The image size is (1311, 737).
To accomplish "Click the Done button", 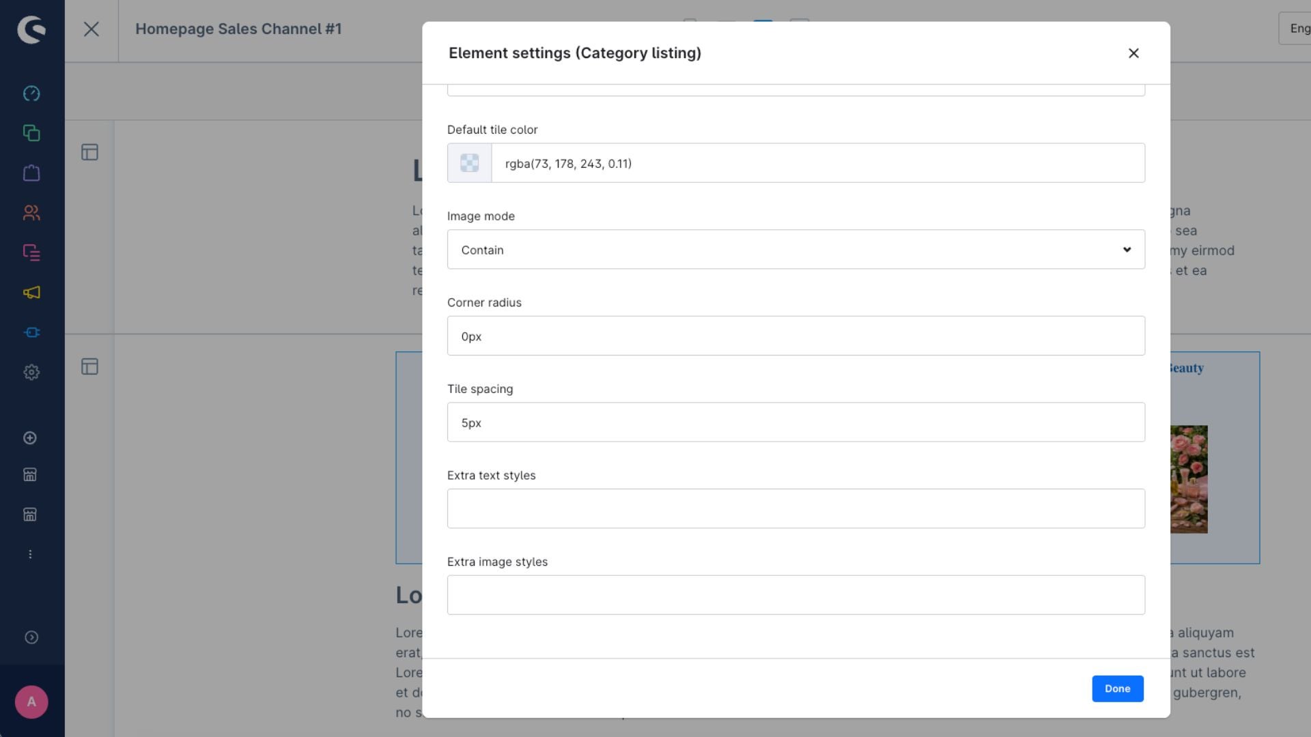I will pyautogui.click(x=1117, y=689).
